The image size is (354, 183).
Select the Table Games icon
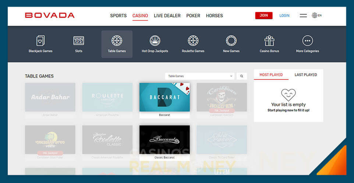click(117, 41)
